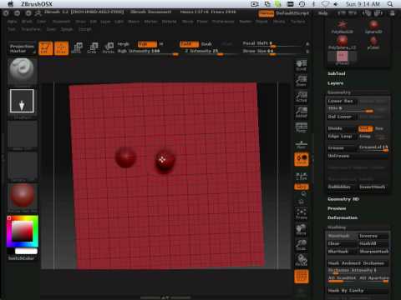
Task: Toggle the orange PolyF polyframe icon
Action: [302, 277]
